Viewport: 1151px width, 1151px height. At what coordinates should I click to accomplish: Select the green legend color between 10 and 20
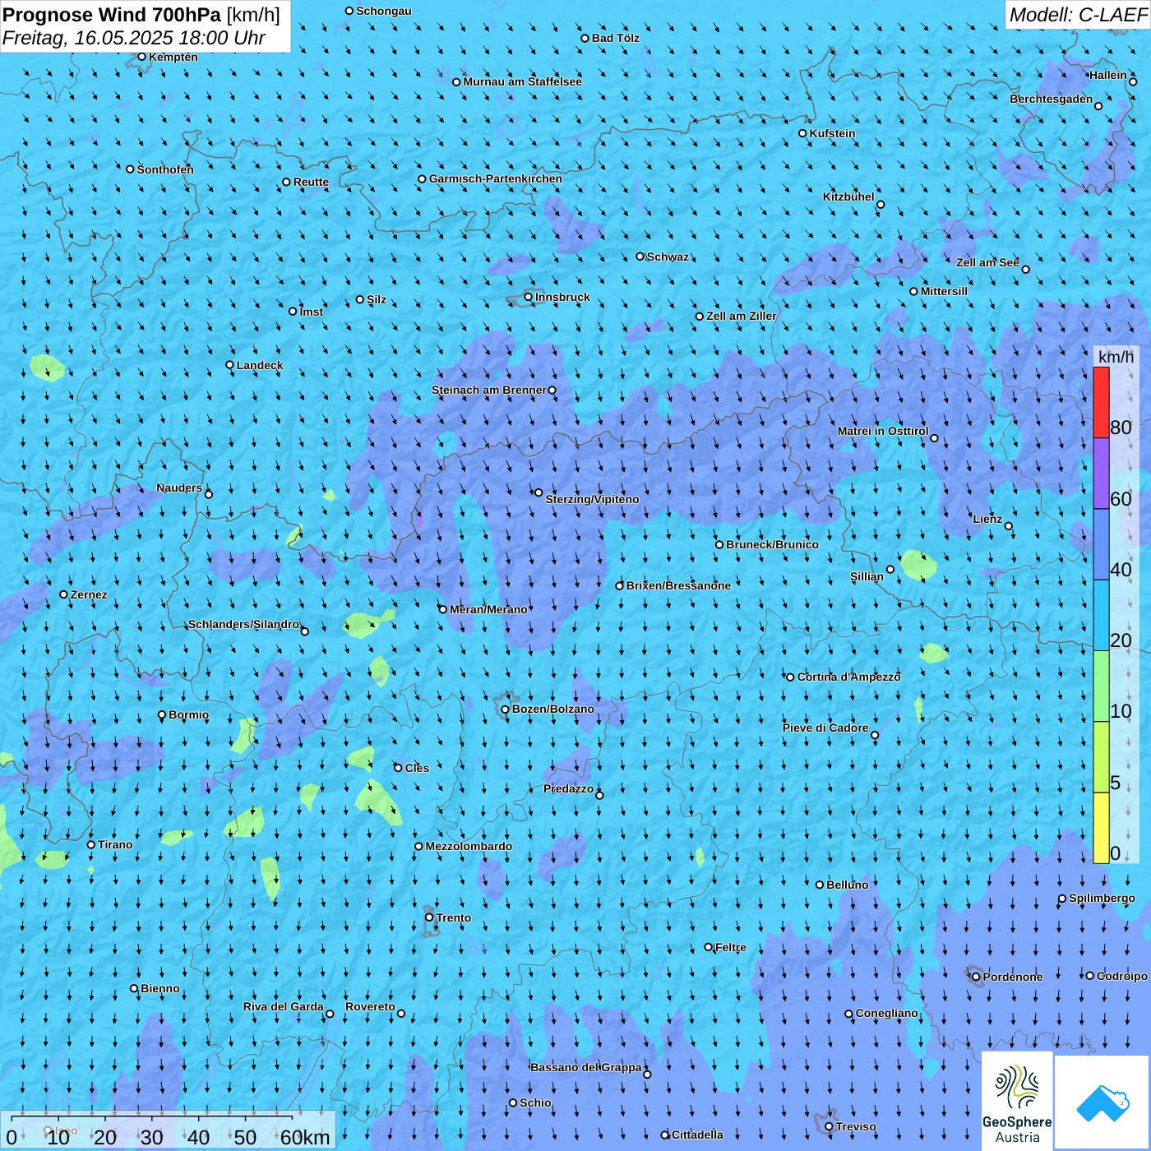pyautogui.click(x=1101, y=686)
